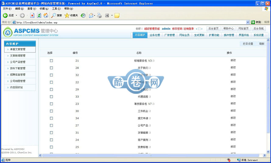This screenshot has height=163, width=271.
Task: Click into the address URL field
Action: coord(130,22)
